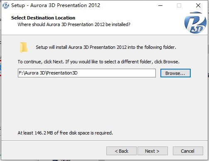Click the Aurora P3D icon in title bar
The height and width of the screenshot is (161, 209).
pos(6,5)
